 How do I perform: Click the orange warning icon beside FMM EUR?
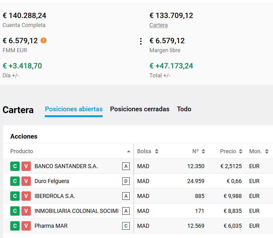[x=44, y=40]
